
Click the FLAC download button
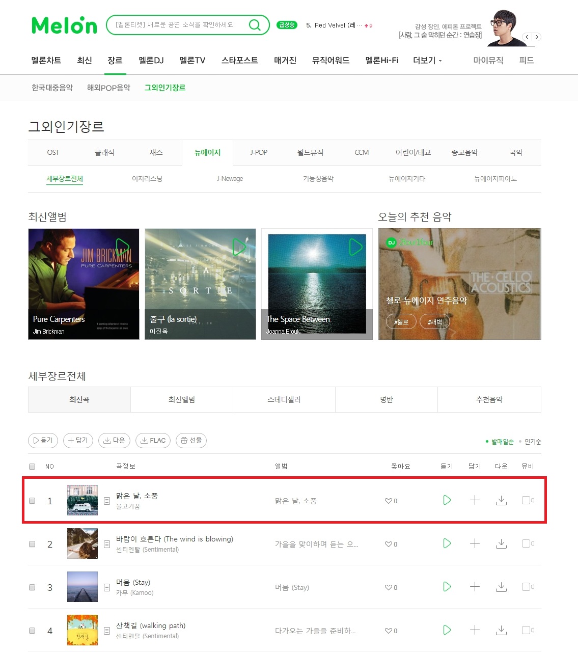pyautogui.click(x=153, y=441)
